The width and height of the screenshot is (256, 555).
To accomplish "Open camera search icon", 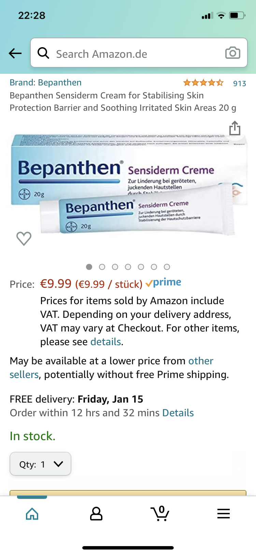I will [x=232, y=53].
